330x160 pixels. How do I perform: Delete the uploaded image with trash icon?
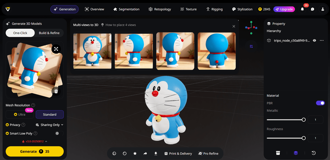pos(56,91)
